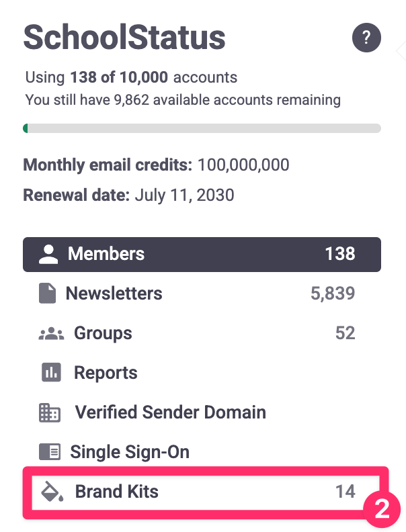This screenshot has height=532, width=406.
Task: Select Brand Kits in the sidebar
Action: pos(117,492)
